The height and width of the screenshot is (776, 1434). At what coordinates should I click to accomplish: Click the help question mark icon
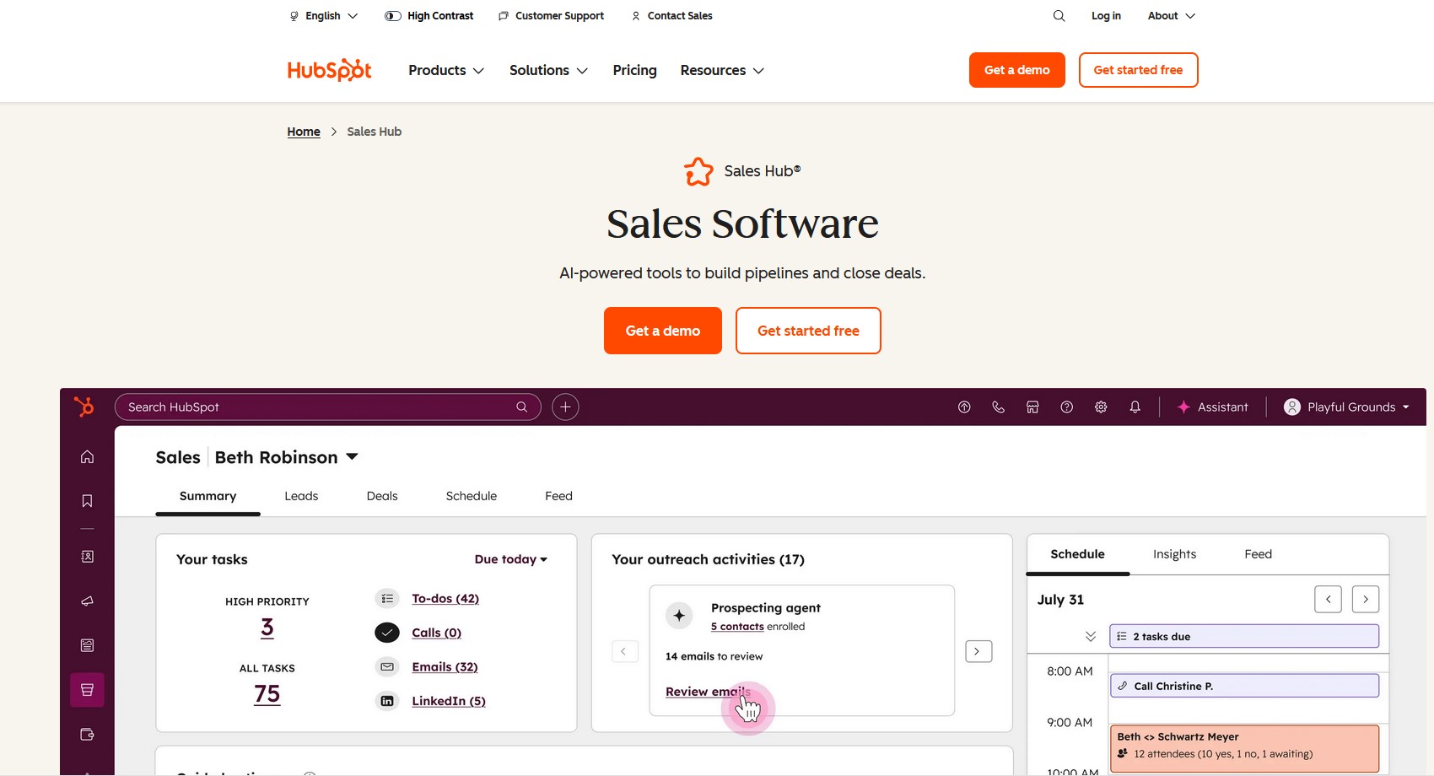[1067, 407]
